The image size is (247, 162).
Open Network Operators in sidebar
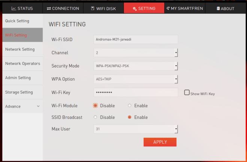point(22,63)
